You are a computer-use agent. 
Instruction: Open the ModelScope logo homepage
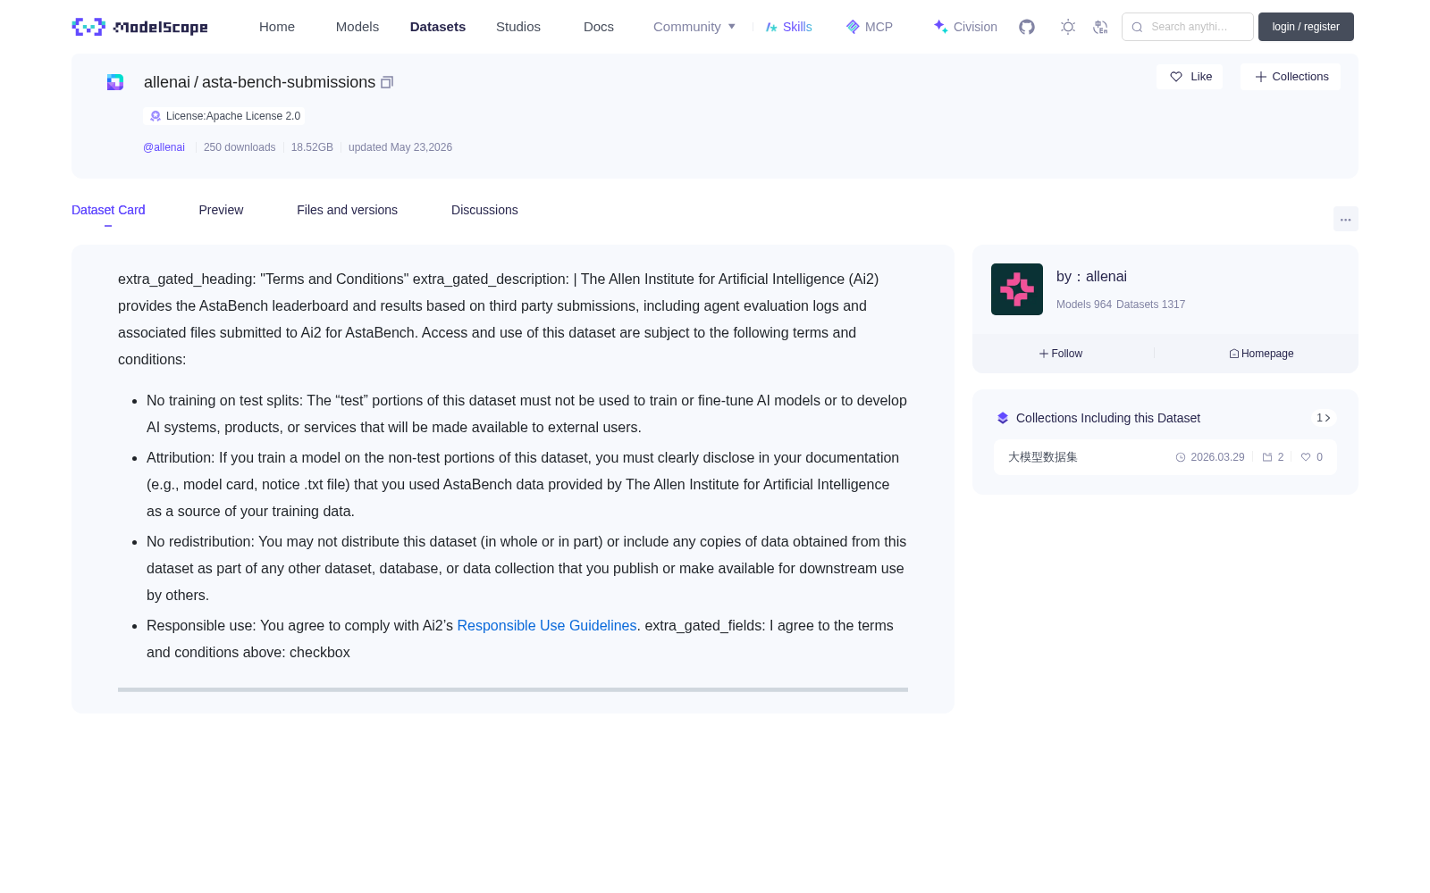140,27
